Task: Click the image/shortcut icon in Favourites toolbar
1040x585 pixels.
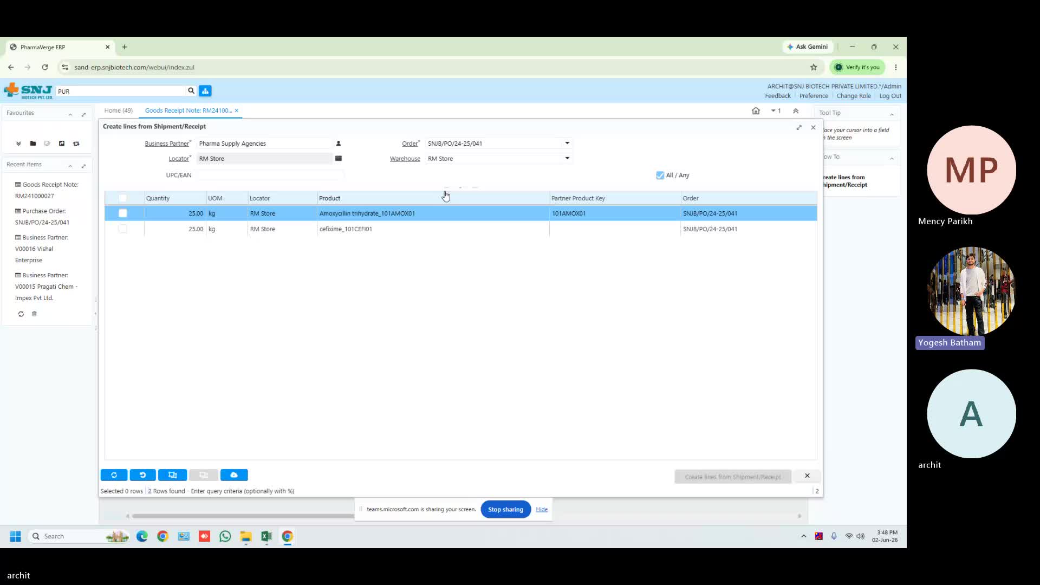Action: coord(62,144)
